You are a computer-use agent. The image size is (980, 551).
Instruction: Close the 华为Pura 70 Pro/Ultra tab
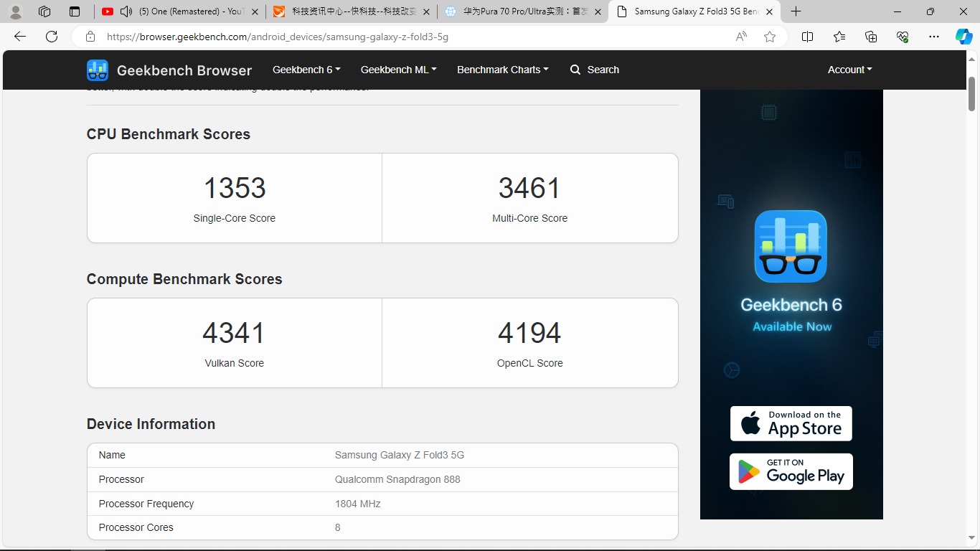[x=598, y=11]
